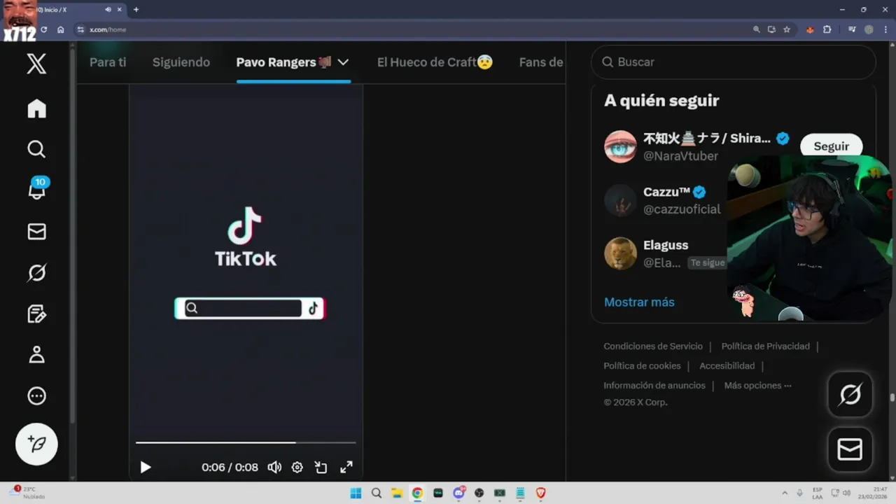
Task: Open the More options circle icon
Action: pos(36,395)
